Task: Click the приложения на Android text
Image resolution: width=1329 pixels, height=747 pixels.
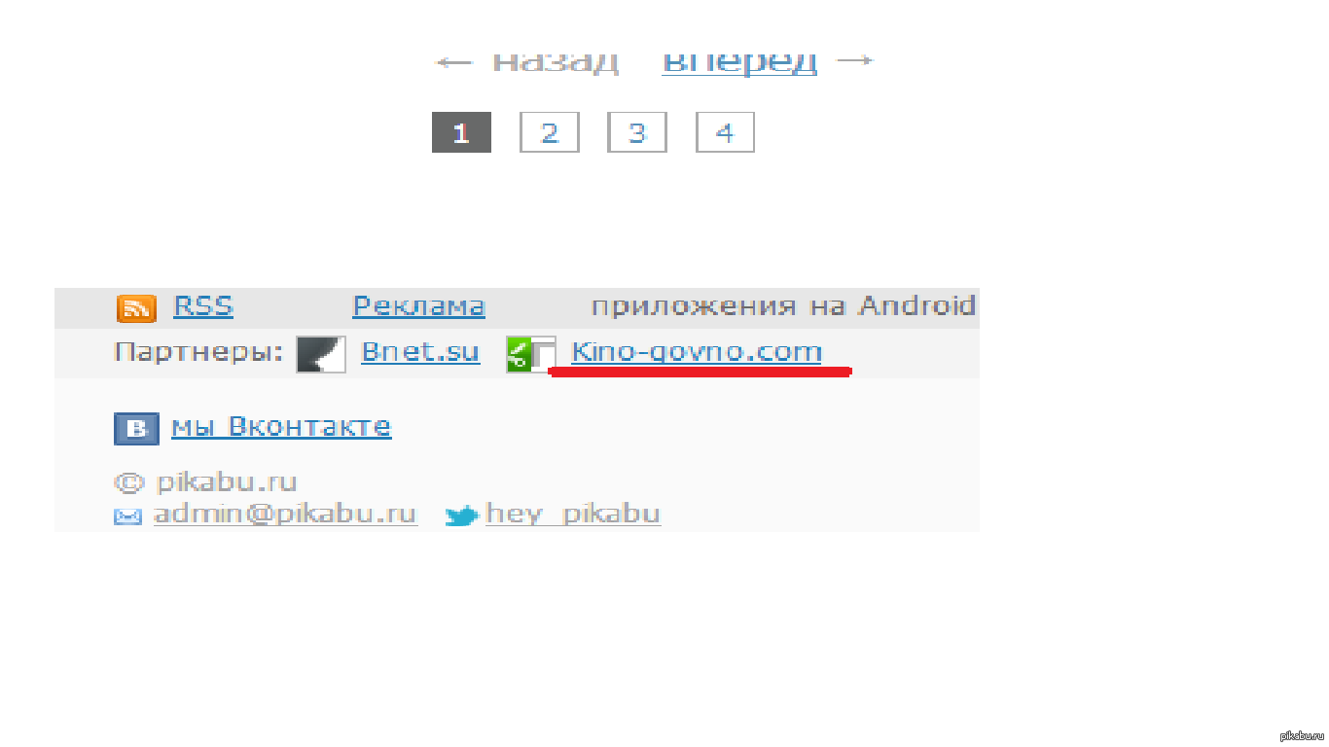Action: (783, 306)
